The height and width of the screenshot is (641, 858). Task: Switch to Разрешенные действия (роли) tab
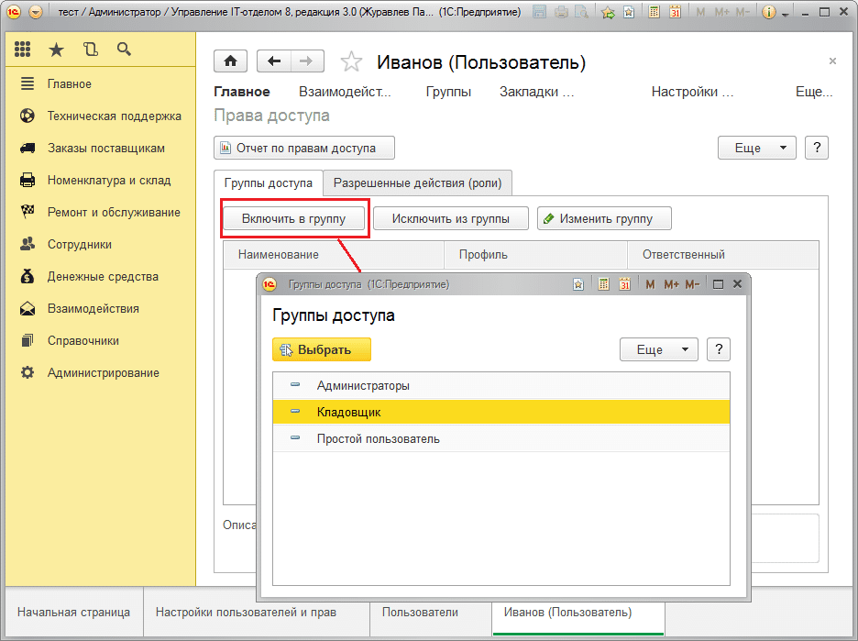417,182
